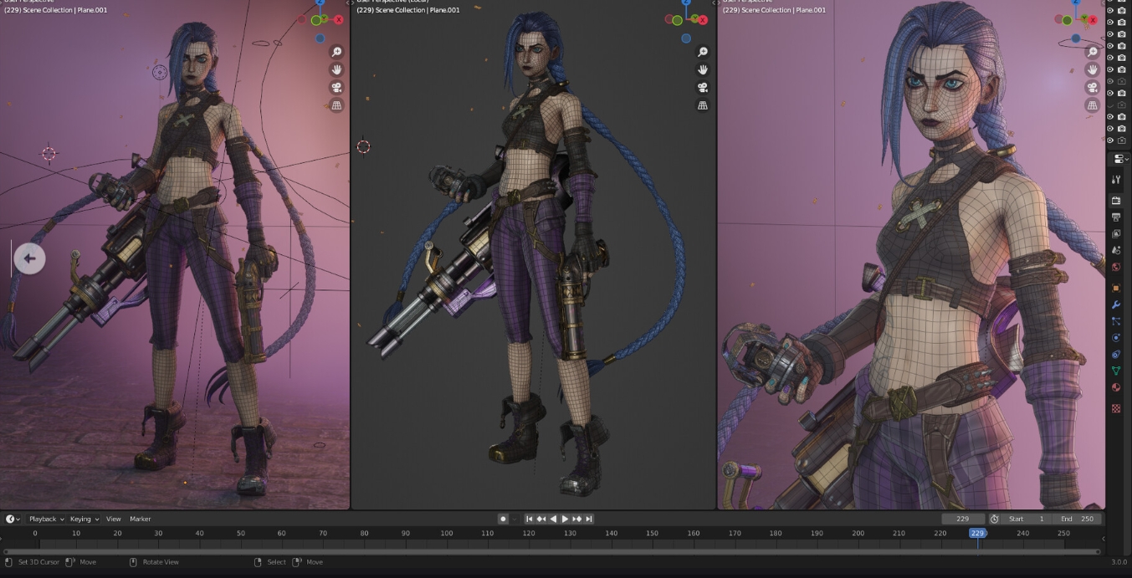The width and height of the screenshot is (1132, 578).
Task: Click frame 100 on the timeline ruler
Action: point(446,533)
